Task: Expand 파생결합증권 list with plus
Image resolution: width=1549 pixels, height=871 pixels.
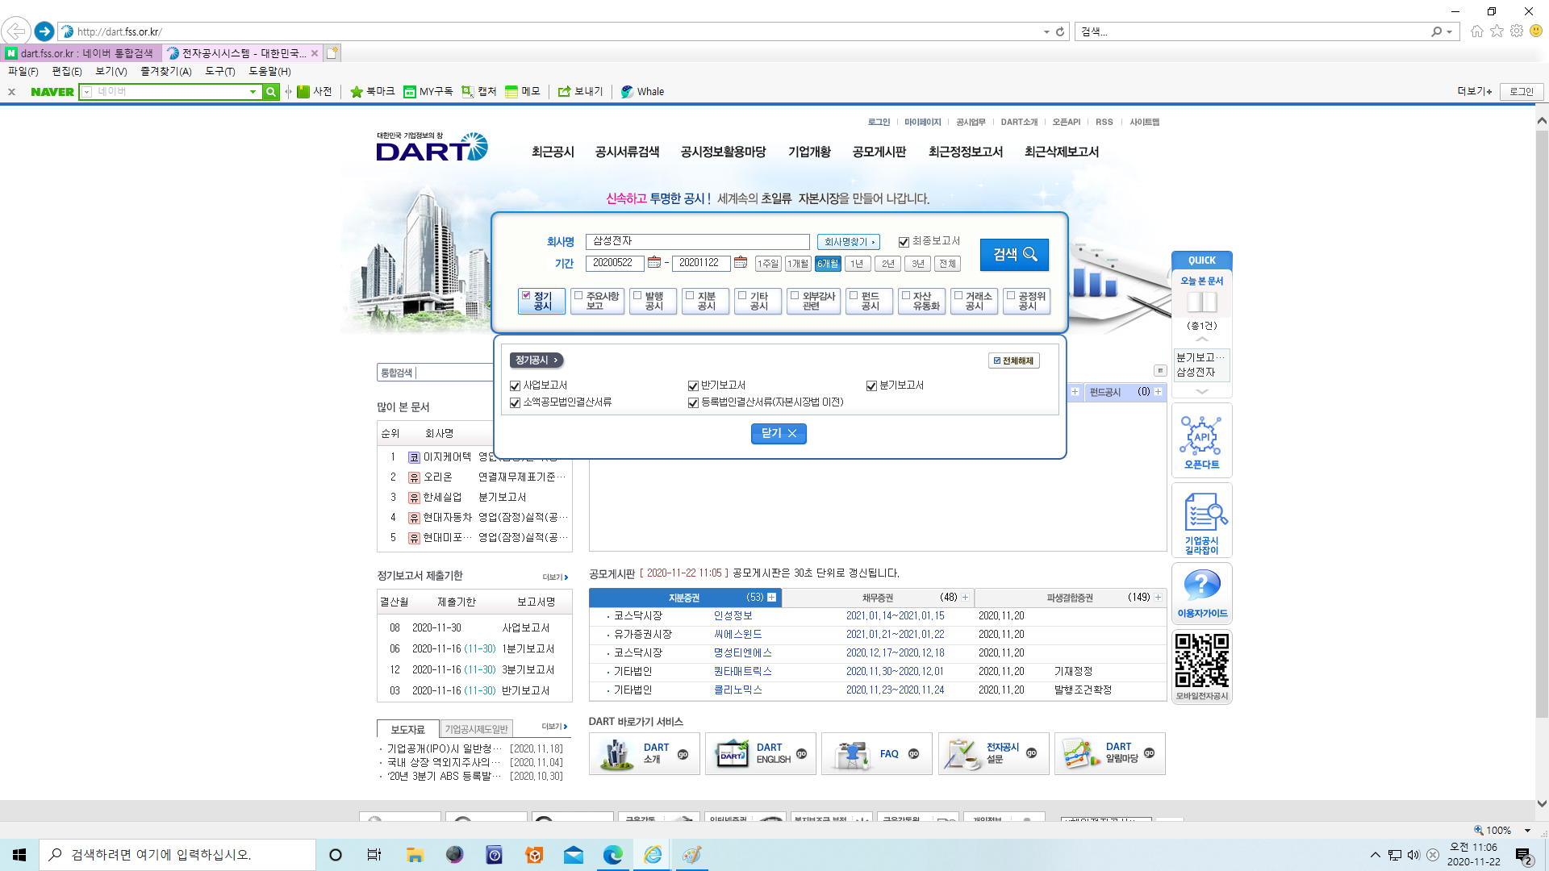Action: click(x=1158, y=598)
